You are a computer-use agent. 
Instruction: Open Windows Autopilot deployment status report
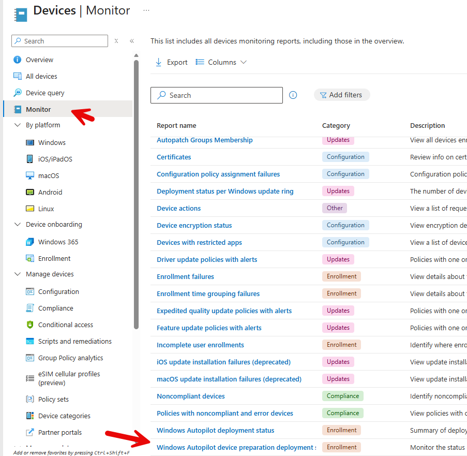[215, 430]
